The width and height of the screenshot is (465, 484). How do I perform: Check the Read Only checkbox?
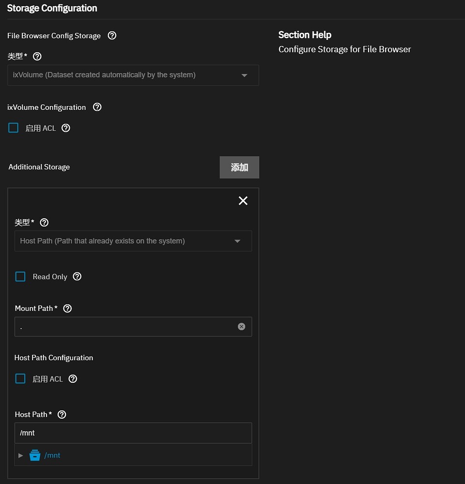tap(20, 276)
